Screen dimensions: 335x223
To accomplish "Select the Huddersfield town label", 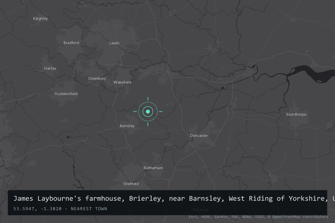I will 66,94.
